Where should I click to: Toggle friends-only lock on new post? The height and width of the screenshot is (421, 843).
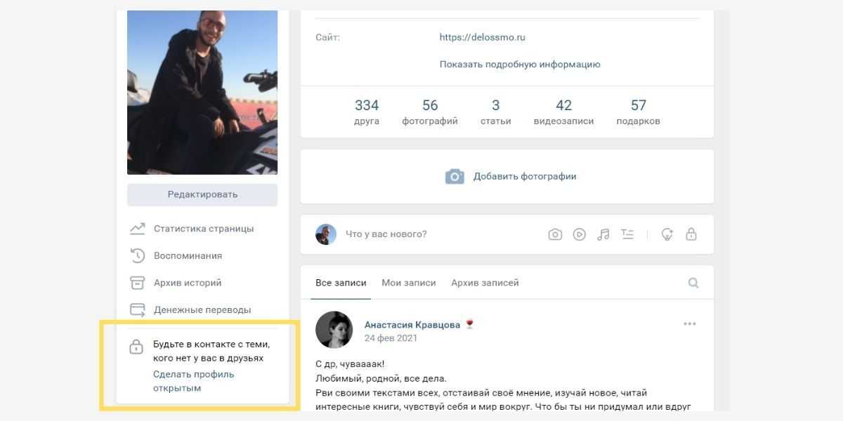[x=691, y=234]
